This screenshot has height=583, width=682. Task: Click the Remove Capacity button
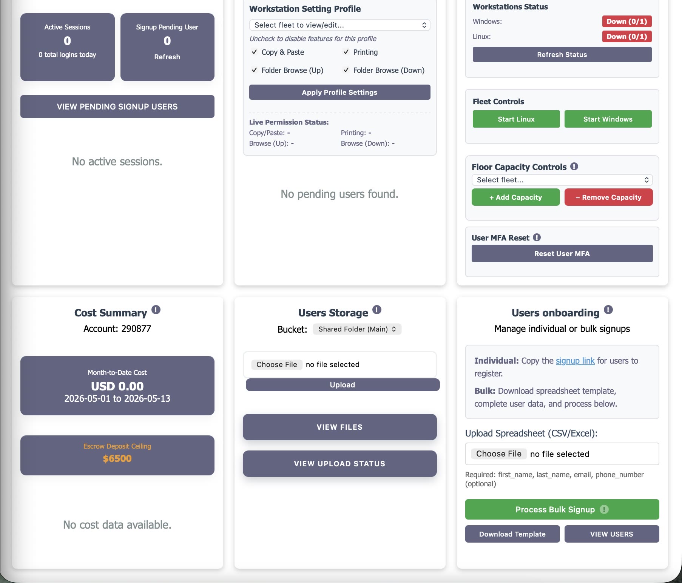(x=608, y=197)
